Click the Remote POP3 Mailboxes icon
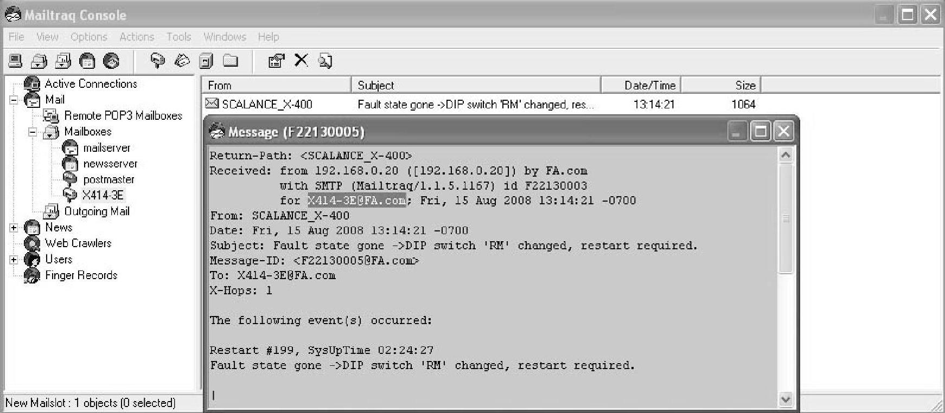 pyautogui.click(x=51, y=115)
